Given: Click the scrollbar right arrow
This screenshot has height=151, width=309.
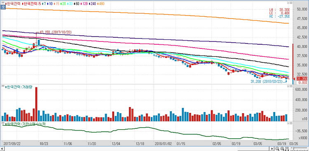Looking at the screenshot, I should [272, 149].
